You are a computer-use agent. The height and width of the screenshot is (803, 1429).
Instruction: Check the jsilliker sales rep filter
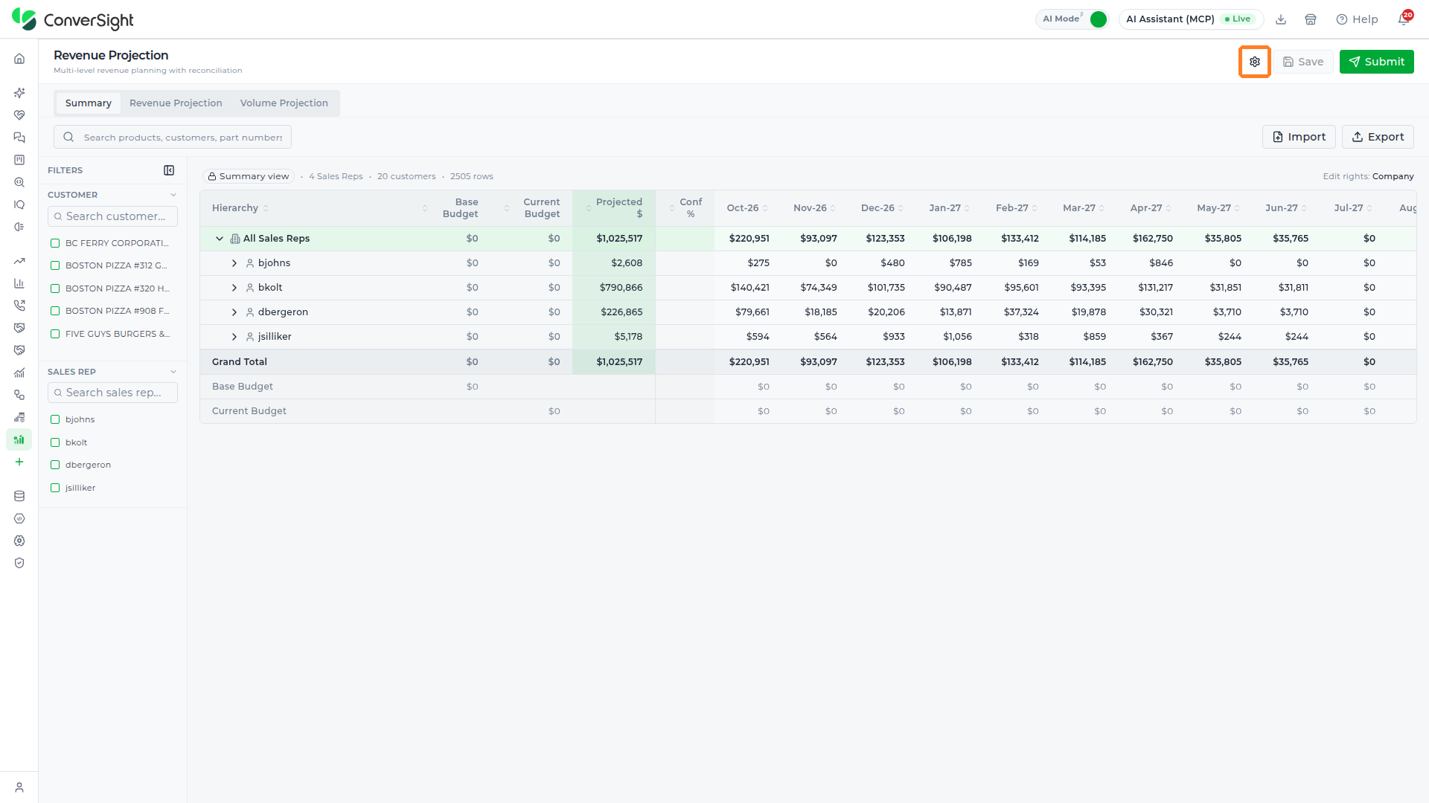[x=55, y=488]
